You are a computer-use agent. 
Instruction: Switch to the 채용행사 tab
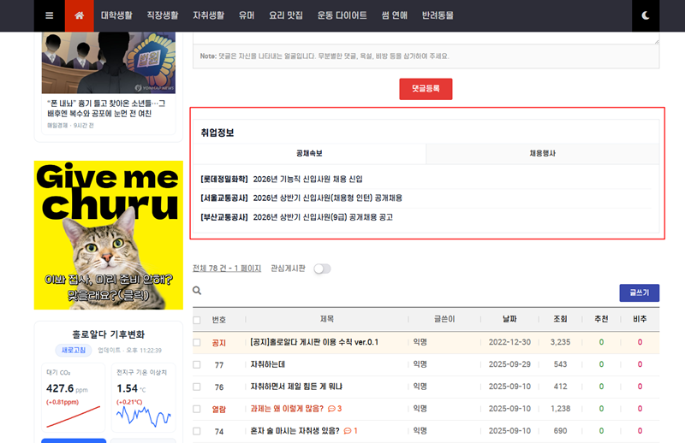[x=543, y=153]
